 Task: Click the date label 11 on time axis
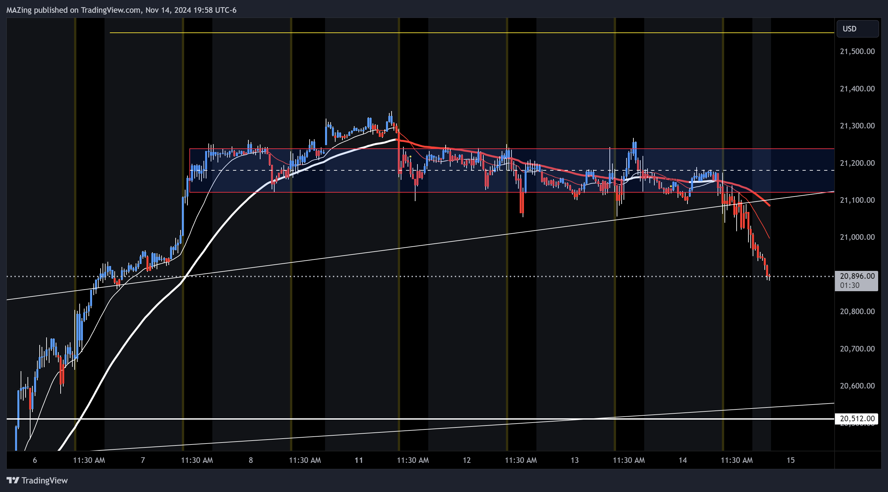[x=358, y=460]
